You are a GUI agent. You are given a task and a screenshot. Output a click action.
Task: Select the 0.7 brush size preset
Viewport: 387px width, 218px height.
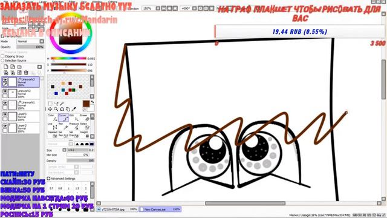[x=51, y=188]
